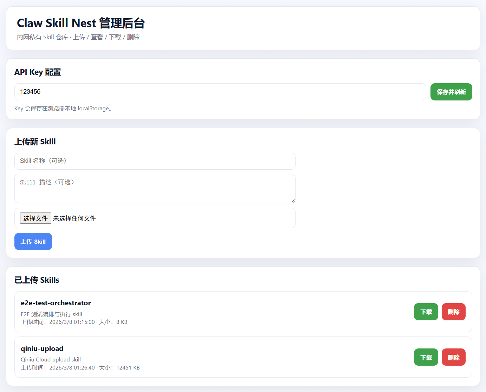Click the 未选择任何文件 file status text
486x392 pixels.
point(74,218)
